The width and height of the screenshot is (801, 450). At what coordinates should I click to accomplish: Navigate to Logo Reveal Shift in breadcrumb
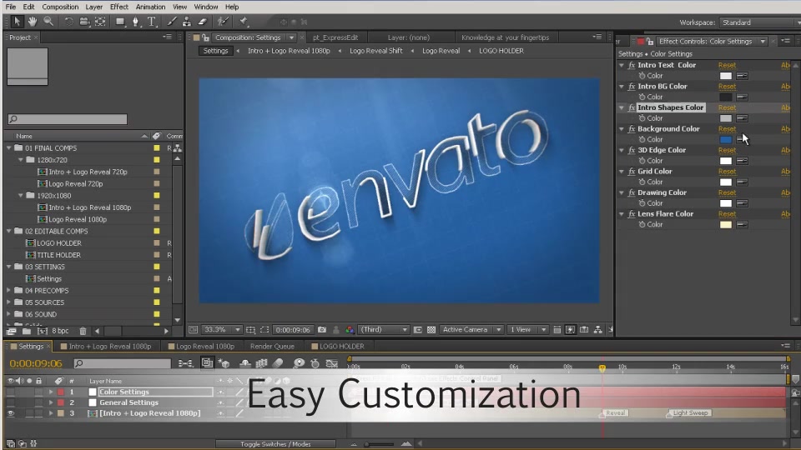click(376, 51)
